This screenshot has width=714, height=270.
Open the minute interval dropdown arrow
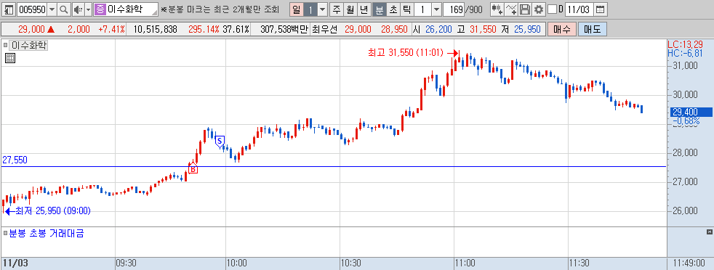[436, 9]
